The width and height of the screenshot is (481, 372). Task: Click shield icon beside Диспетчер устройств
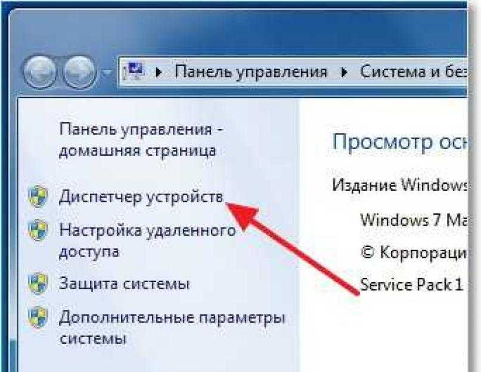point(38,196)
